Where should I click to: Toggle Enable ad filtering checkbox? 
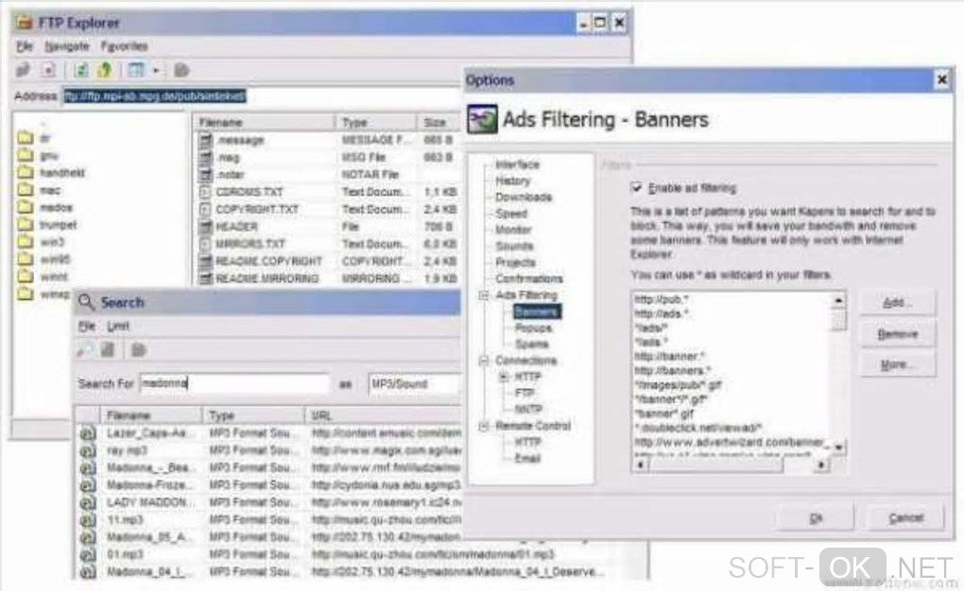click(636, 187)
